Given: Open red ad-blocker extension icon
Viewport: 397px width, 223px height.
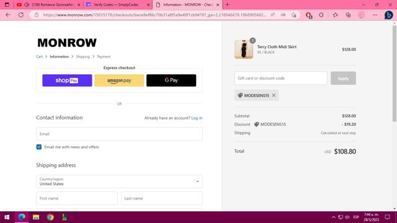Looking at the screenshot, I should point(309,15).
